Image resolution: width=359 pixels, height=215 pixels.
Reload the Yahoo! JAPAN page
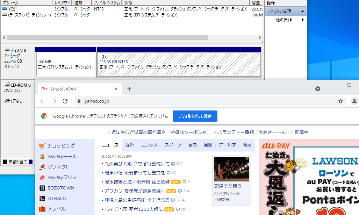(x=65, y=101)
